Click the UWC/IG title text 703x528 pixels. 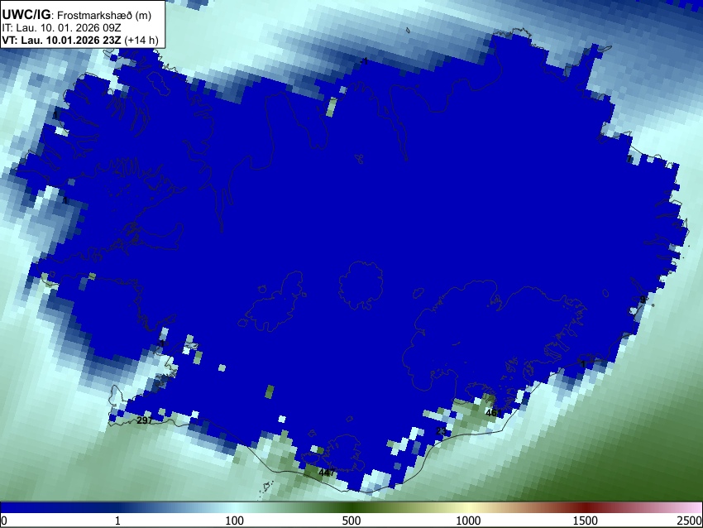point(26,15)
